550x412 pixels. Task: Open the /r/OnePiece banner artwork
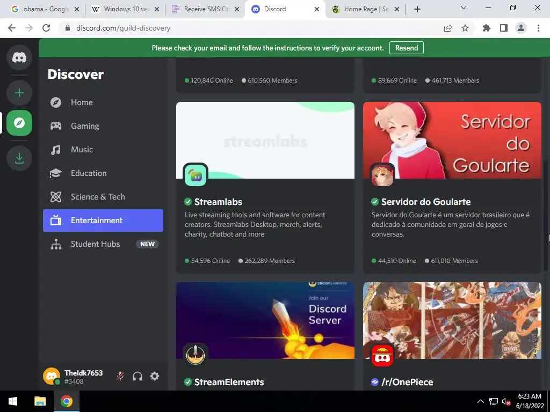point(452,321)
